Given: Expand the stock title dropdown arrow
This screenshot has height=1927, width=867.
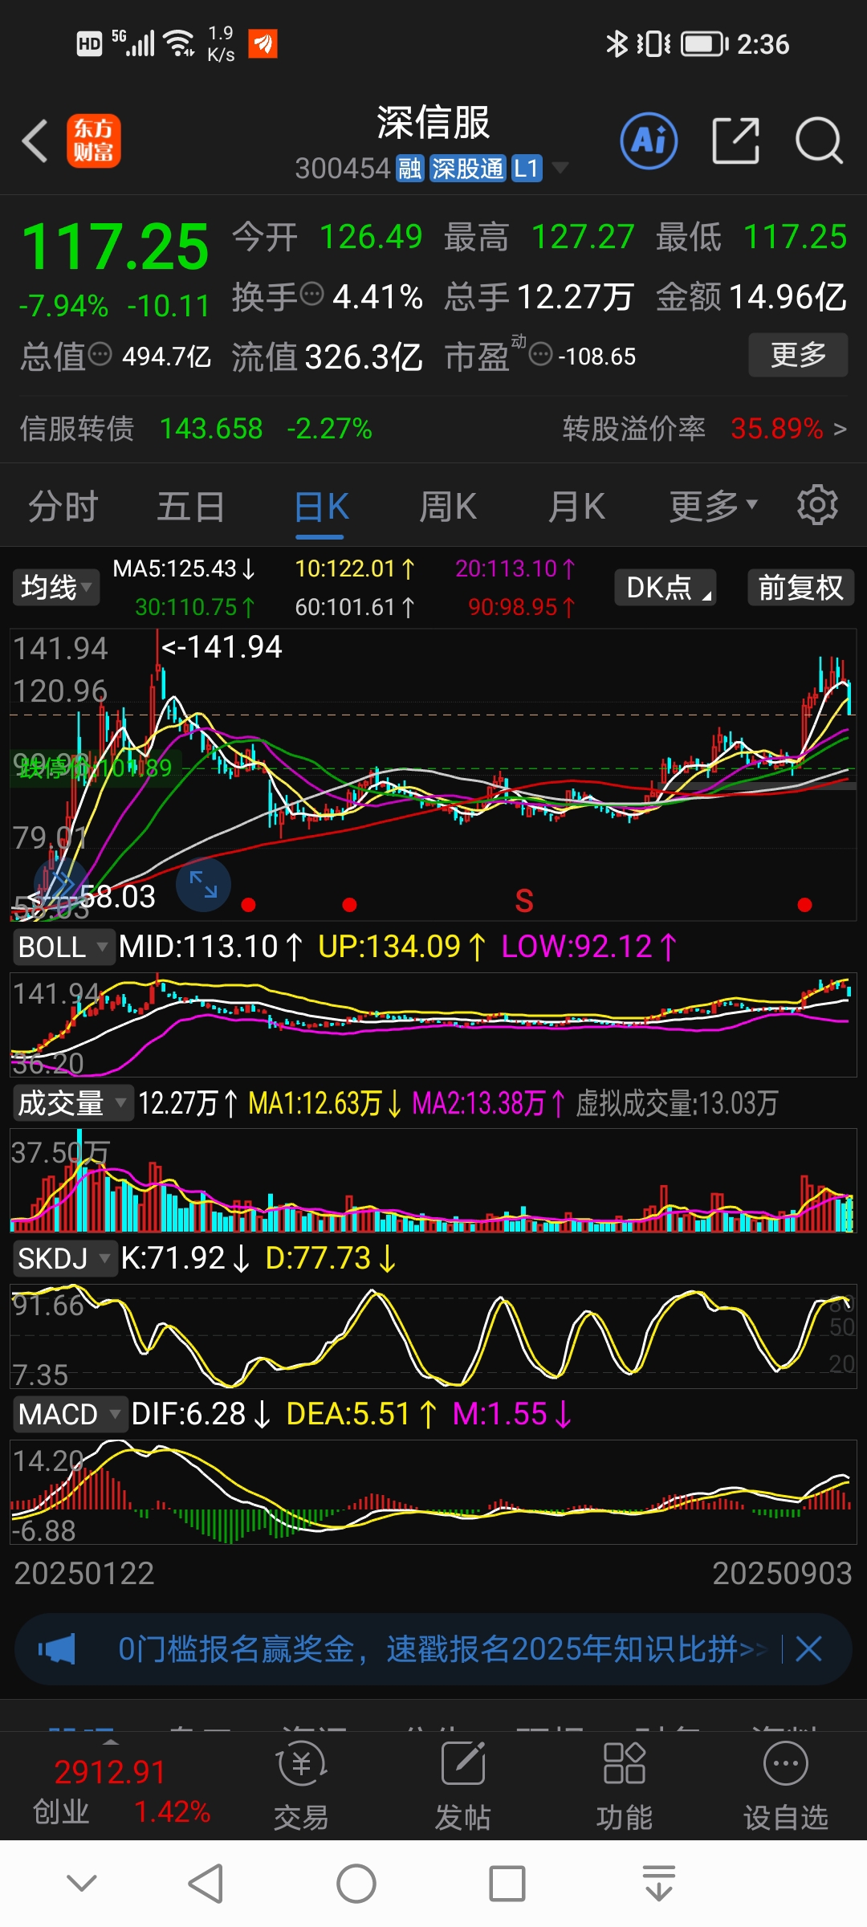Looking at the screenshot, I should (560, 168).
